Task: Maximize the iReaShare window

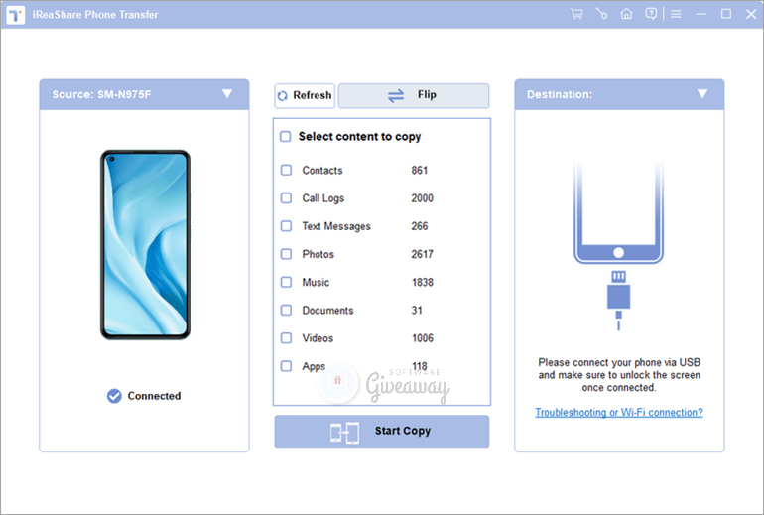Action: pos(726,14)
